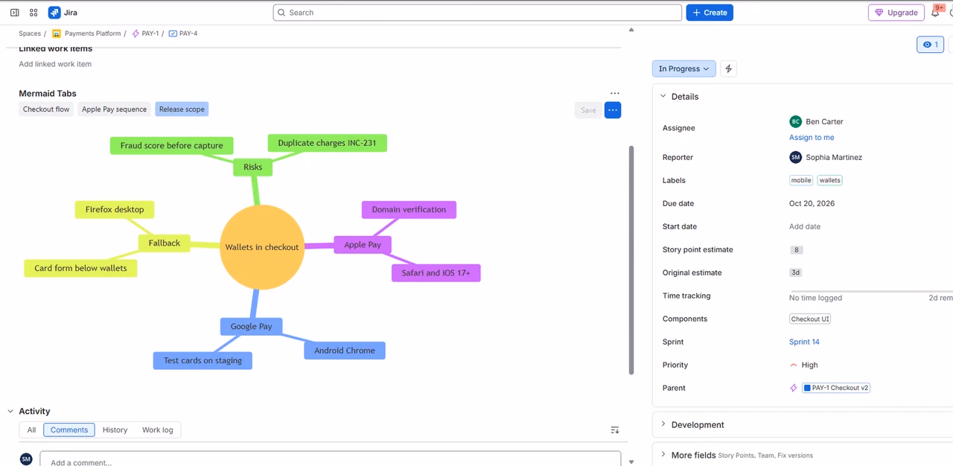Open Payments Platform breadcrumb link
The width and height of the screenshot is (953, 466).
pyautogui.click(x=93, y=33)
